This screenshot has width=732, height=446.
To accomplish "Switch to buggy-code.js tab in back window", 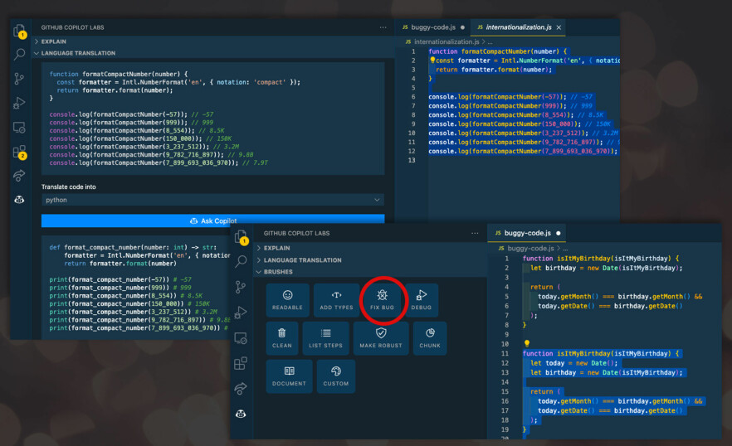I will (433, 27).
